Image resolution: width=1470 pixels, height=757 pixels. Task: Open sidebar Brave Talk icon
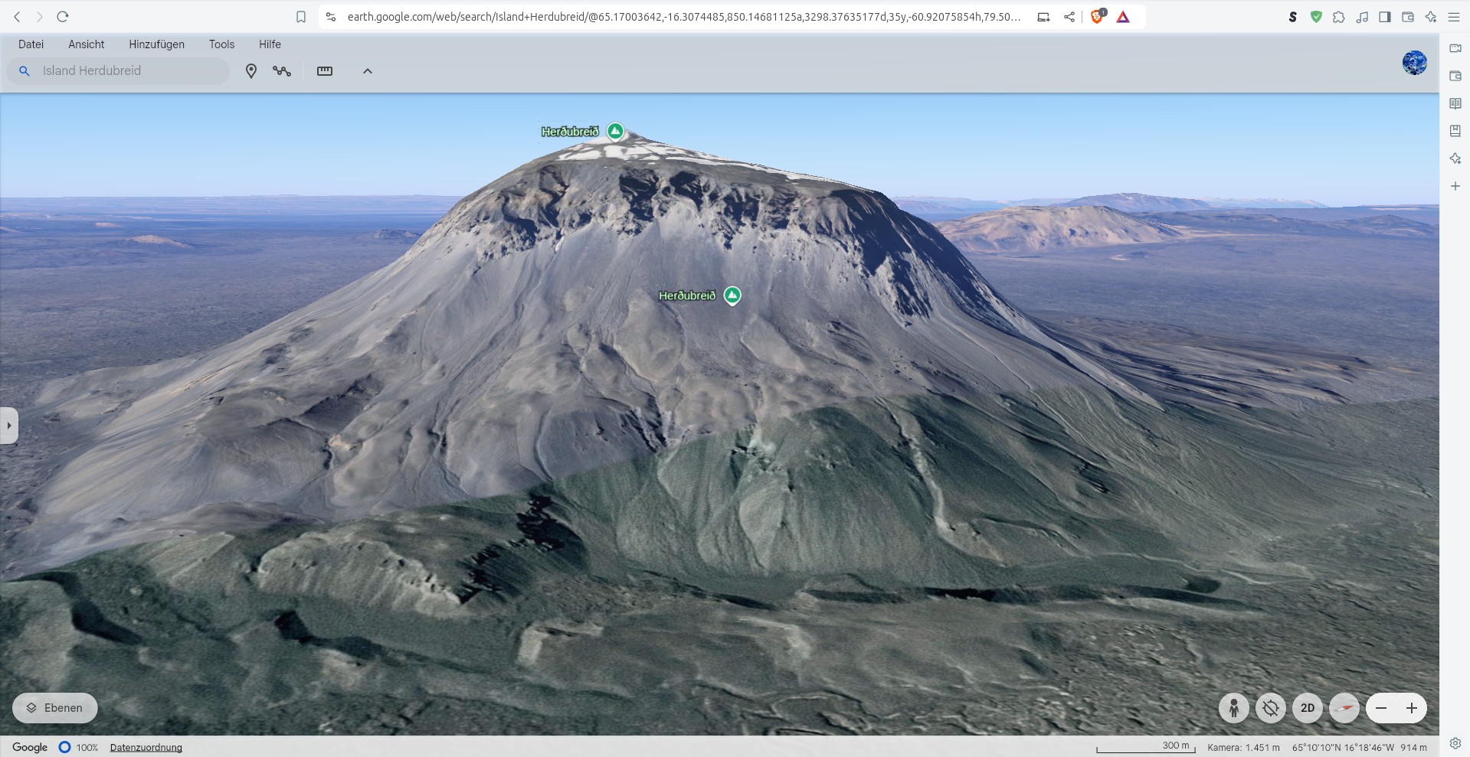click(1455, 48)
